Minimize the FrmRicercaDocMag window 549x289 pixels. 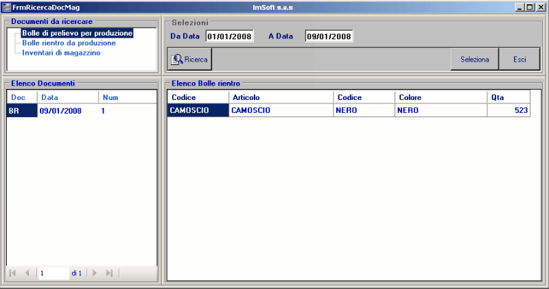click(519, 8)
